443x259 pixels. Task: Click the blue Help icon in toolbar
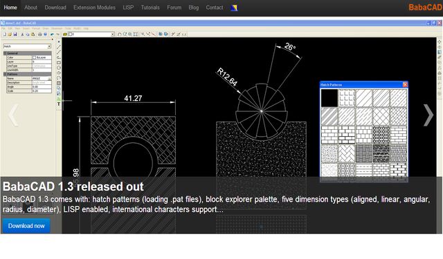tap(45, 35)
